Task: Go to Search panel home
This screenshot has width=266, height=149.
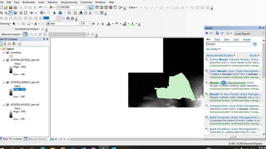Action: 217,33
